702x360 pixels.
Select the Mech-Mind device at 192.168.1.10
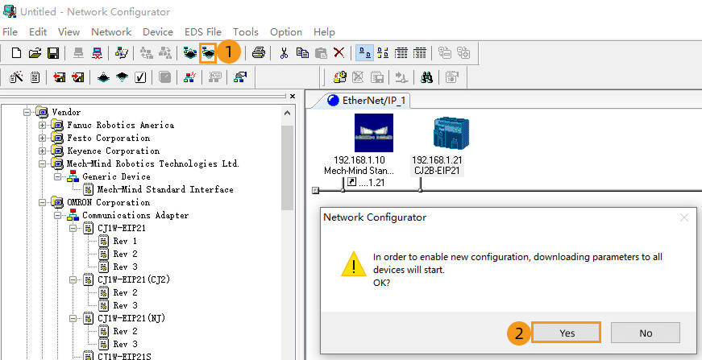coord(373,133)
